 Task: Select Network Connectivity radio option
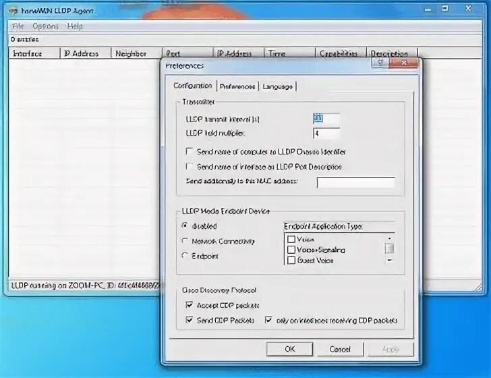[185, 241]
